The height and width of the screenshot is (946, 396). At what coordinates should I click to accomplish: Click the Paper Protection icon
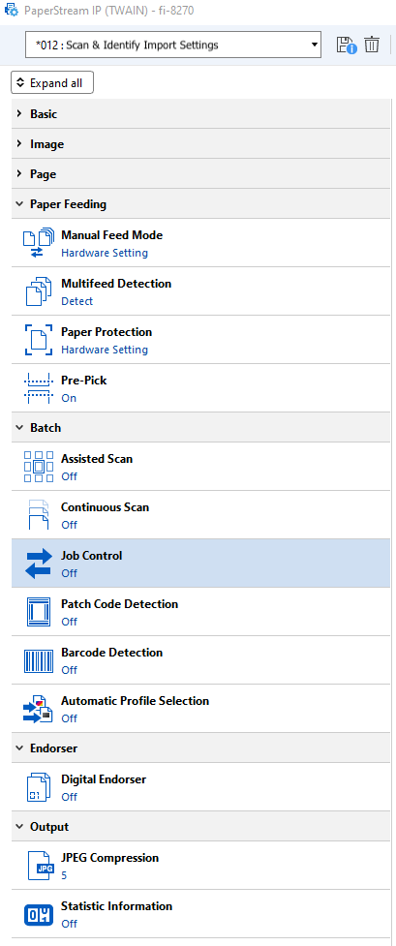click(x=38, y=340)
